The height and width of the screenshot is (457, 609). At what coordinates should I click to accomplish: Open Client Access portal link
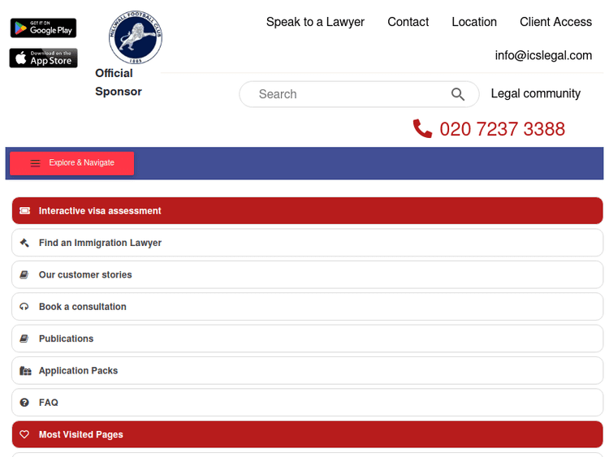tap(555, 22)
